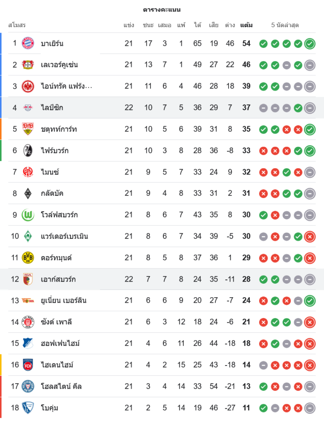Click the สโมสร column header
324x424 pixels.
[x=17, y=25]
